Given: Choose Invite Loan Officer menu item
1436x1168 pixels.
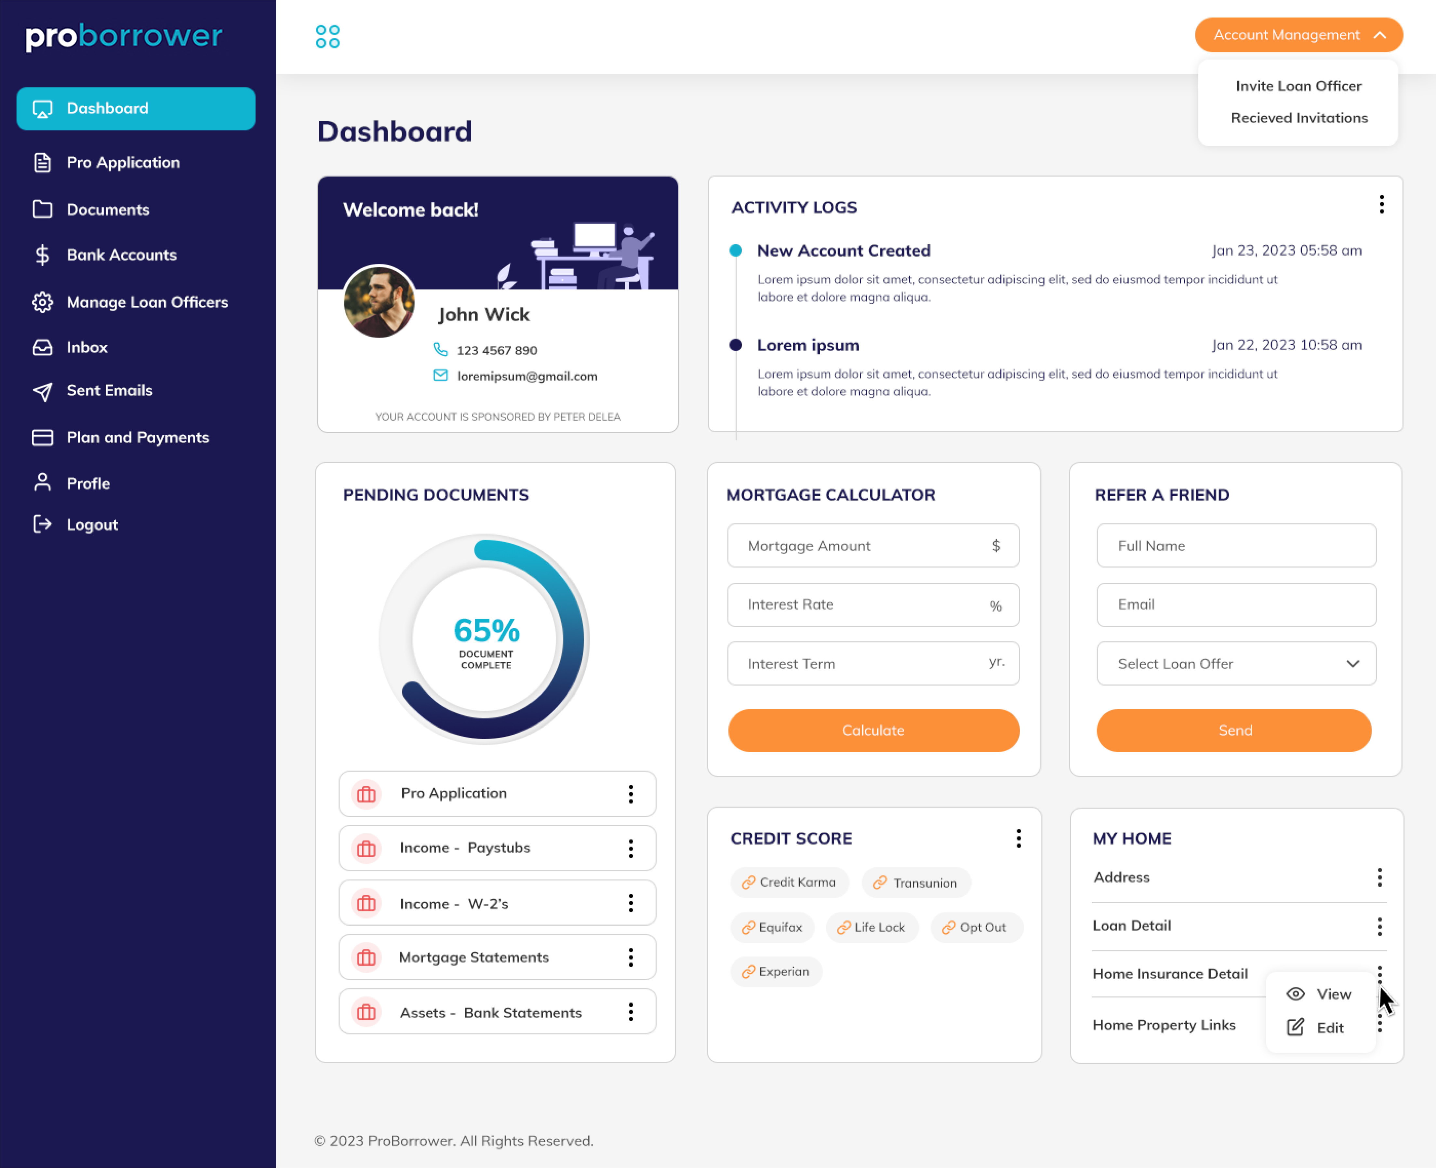Looking at the screenshot, I should (1298, 86).
